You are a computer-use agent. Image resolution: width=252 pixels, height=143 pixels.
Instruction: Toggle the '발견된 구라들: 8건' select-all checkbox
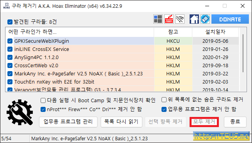pos(10,22)
